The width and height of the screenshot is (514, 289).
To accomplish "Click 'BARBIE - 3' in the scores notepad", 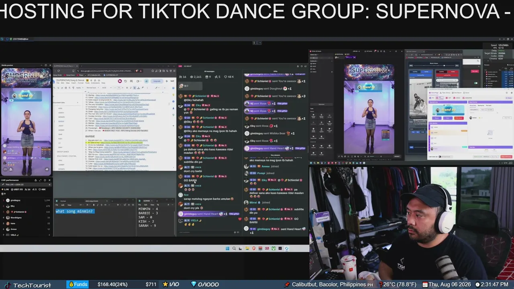I will pyautogui.click(x=148, y=213).
